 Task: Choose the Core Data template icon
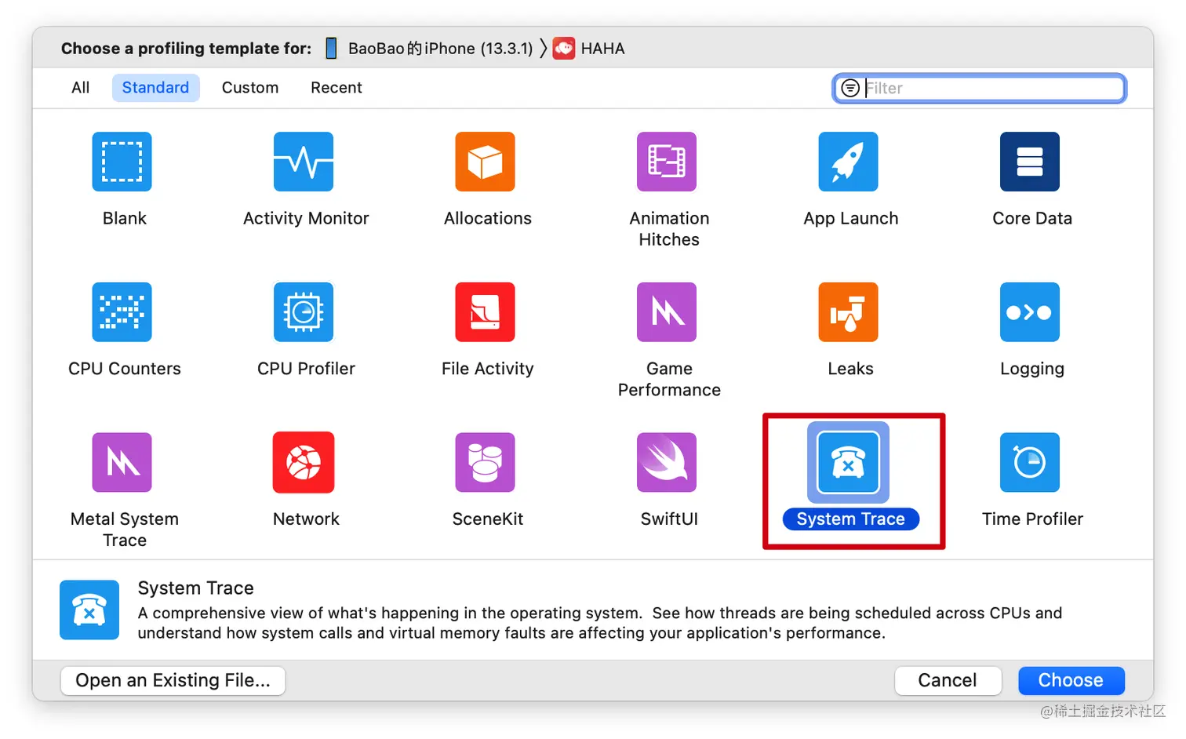[x=1030, y=162]
